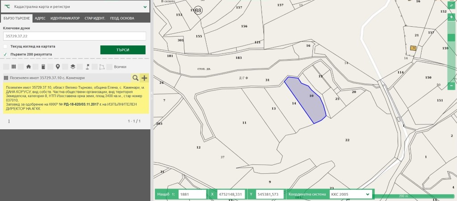Open the coordinate system KKC 2005 dropdown

pyautogui.click(x=350, y=194)
